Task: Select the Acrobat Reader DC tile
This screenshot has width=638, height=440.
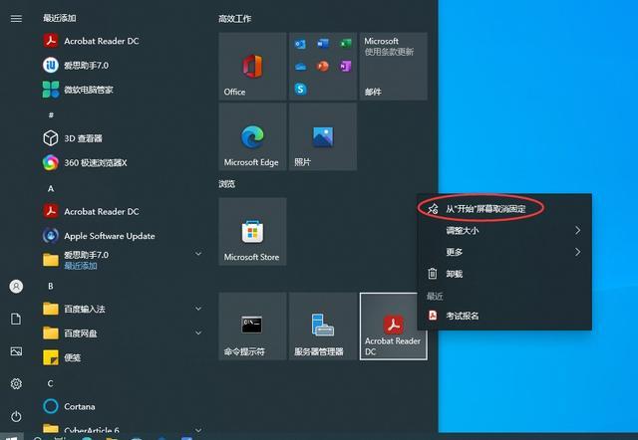Action: 394,327
